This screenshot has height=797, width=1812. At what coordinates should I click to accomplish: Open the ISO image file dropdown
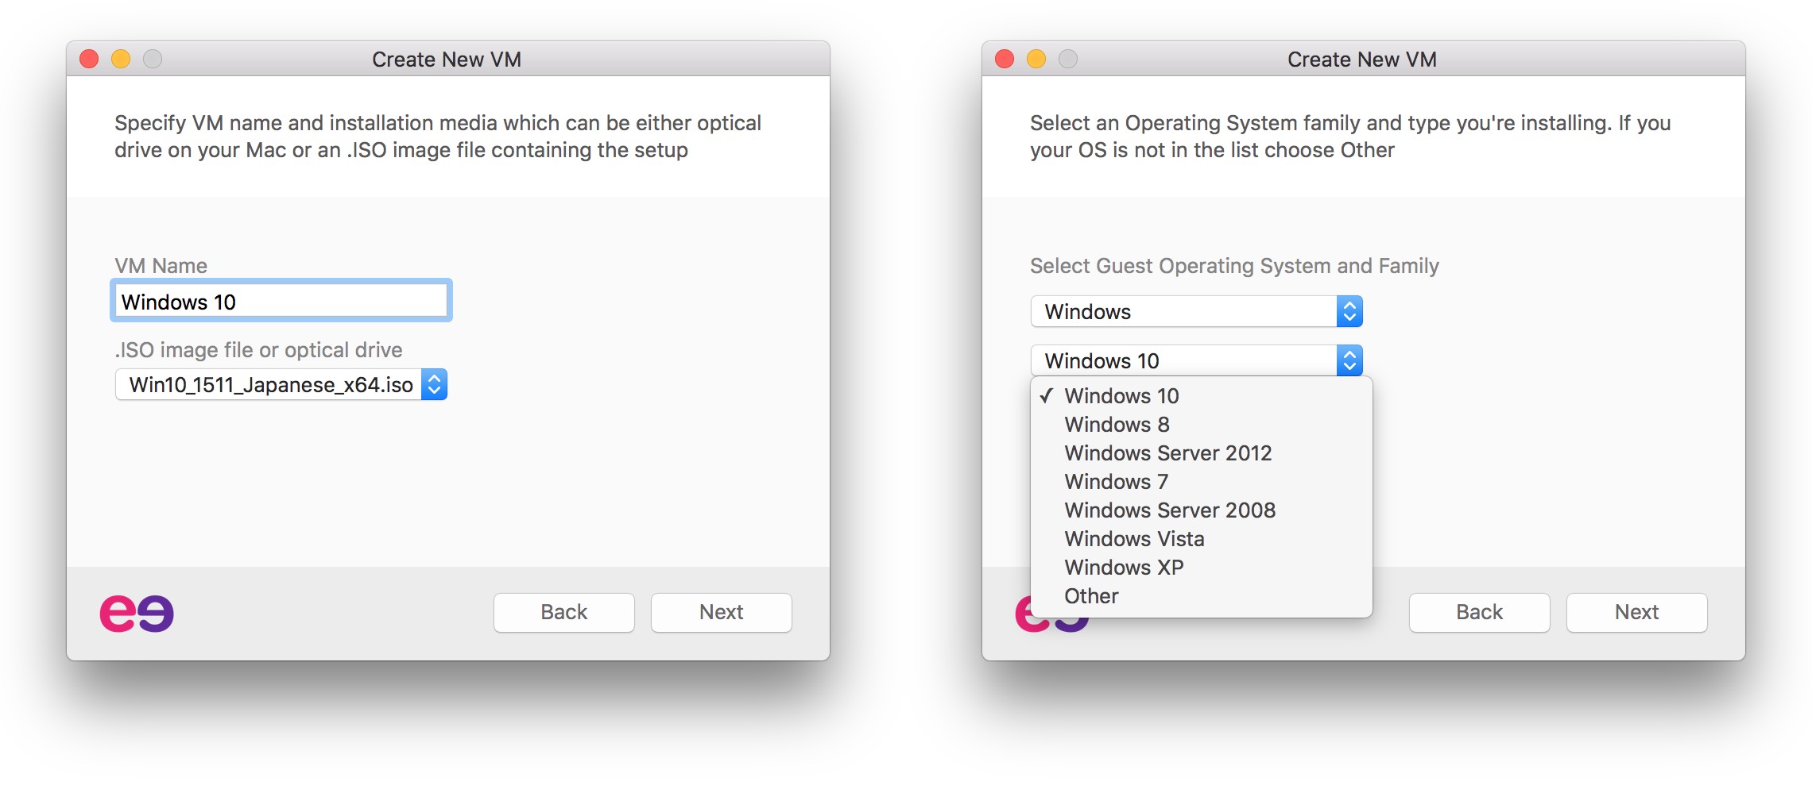[x=281, y=385]
